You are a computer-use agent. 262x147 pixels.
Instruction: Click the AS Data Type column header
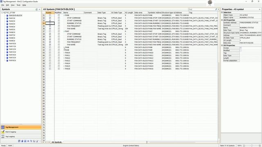coord(117,13)
